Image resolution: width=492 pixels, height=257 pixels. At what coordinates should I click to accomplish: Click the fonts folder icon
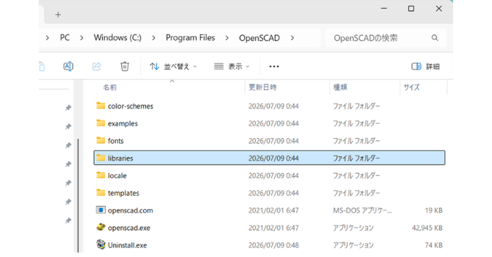coord(101,140)
